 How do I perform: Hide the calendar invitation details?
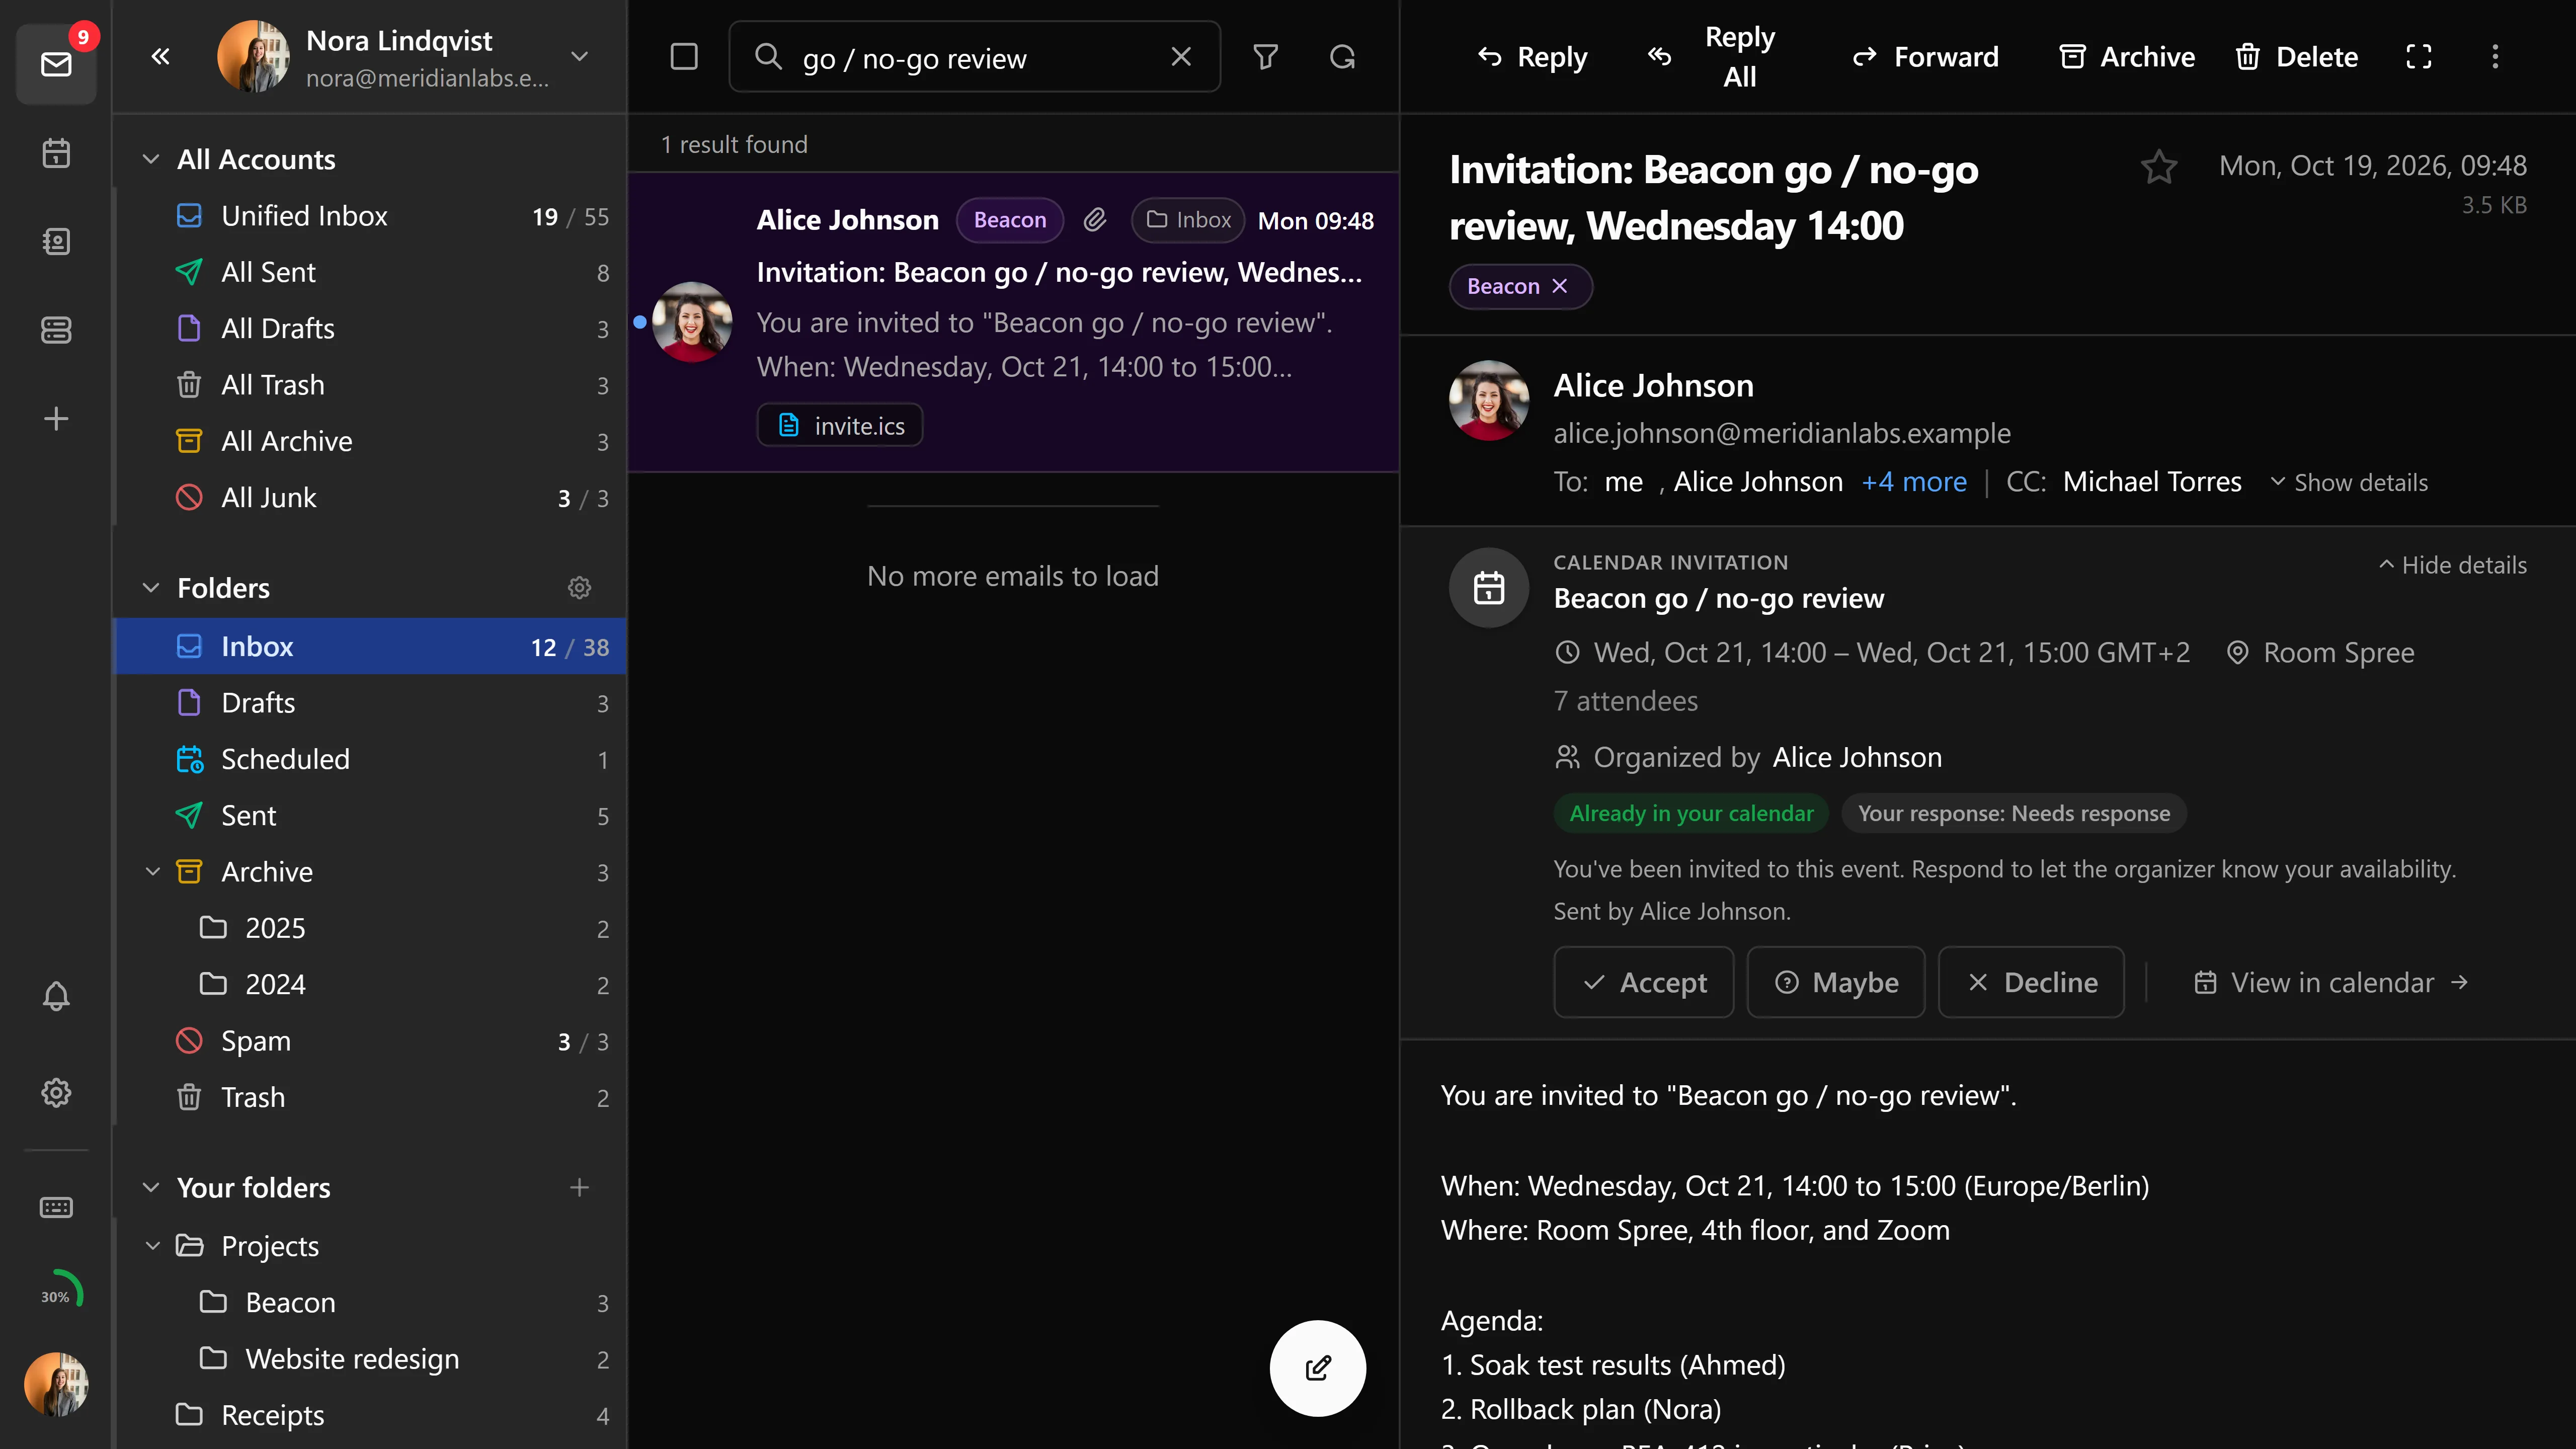point(2453,565)
